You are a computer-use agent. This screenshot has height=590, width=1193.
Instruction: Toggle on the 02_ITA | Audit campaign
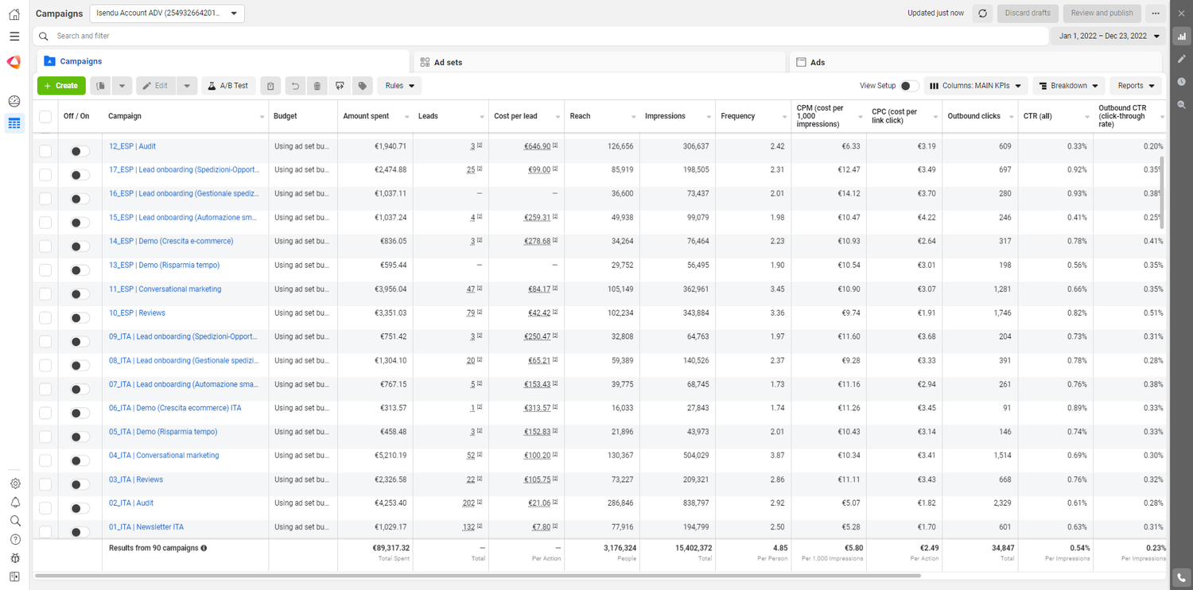click(x=80, y=508)
